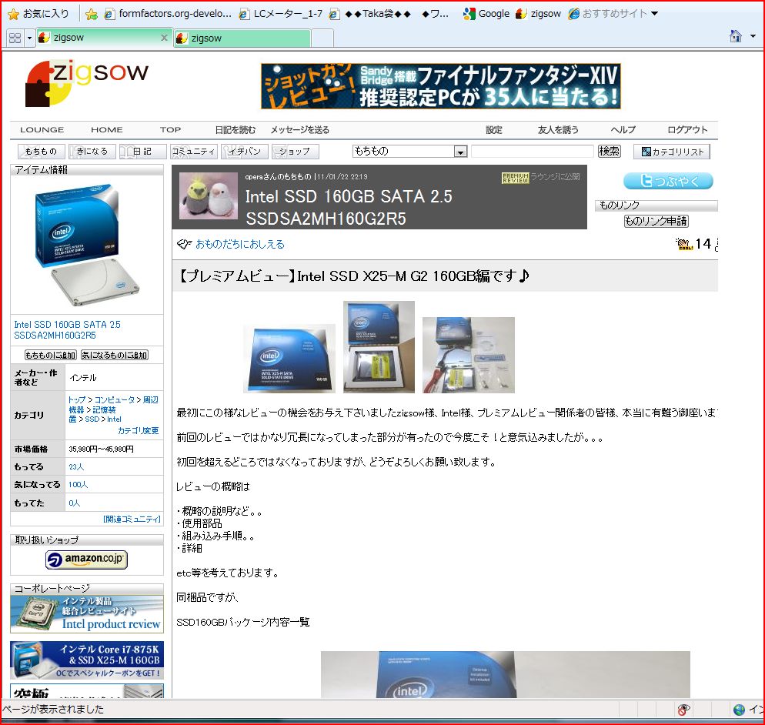The image size is (765, 725).
Task: Enlarge the package contents review photo
Action: pos(469,355)
